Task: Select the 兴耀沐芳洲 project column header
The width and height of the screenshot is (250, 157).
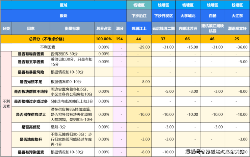Action: (x=188, y=28)
